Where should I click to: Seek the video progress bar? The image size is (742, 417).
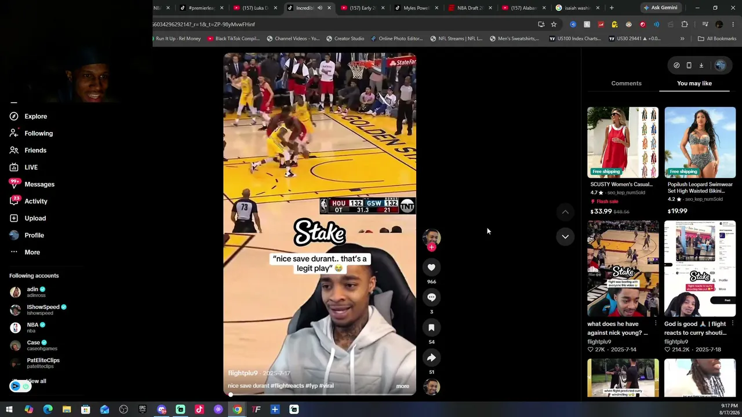point(320,394)
